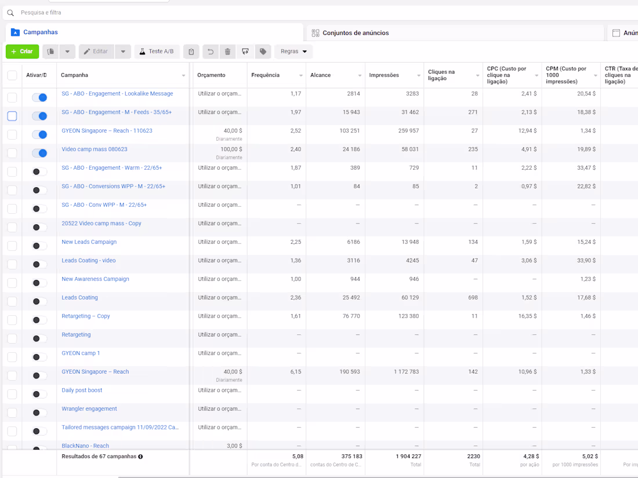Click the clipboard paste icon in toolbar
Screen dimensions: 638x478
pos(191,52)
